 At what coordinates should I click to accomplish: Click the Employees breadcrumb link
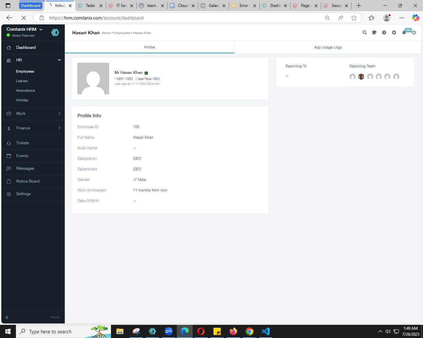[122, 33]
